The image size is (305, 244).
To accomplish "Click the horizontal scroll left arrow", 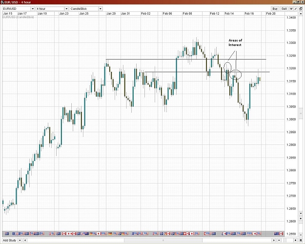I will pyautogui.click(x=25, y=240).
